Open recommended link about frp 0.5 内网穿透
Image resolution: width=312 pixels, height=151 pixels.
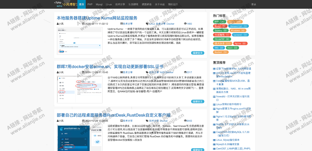coord(233,69)
